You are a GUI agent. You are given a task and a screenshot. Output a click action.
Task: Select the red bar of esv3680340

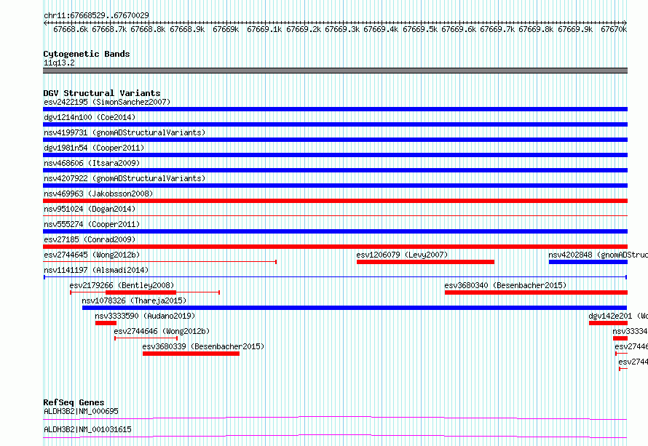tap(536, 292)
